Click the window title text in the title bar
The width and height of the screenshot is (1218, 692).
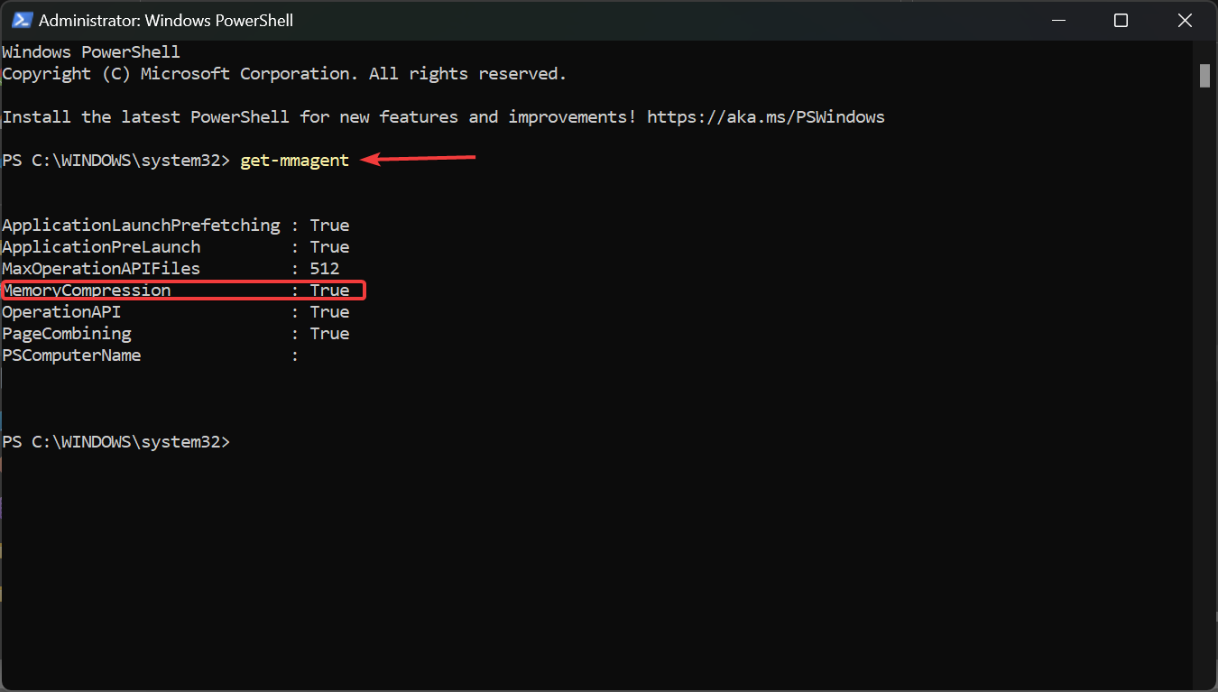(166, 20)
